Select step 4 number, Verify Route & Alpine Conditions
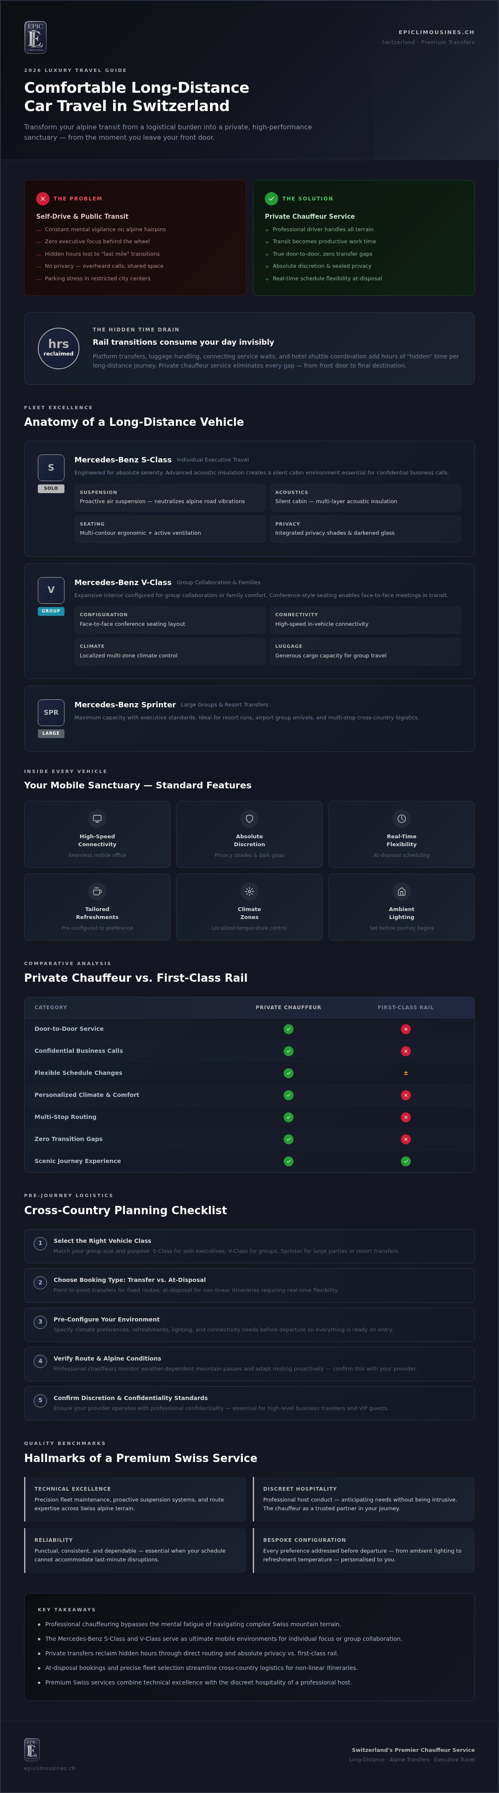The width and height of the screenshot is (499, 1793). pos(40,1361)
